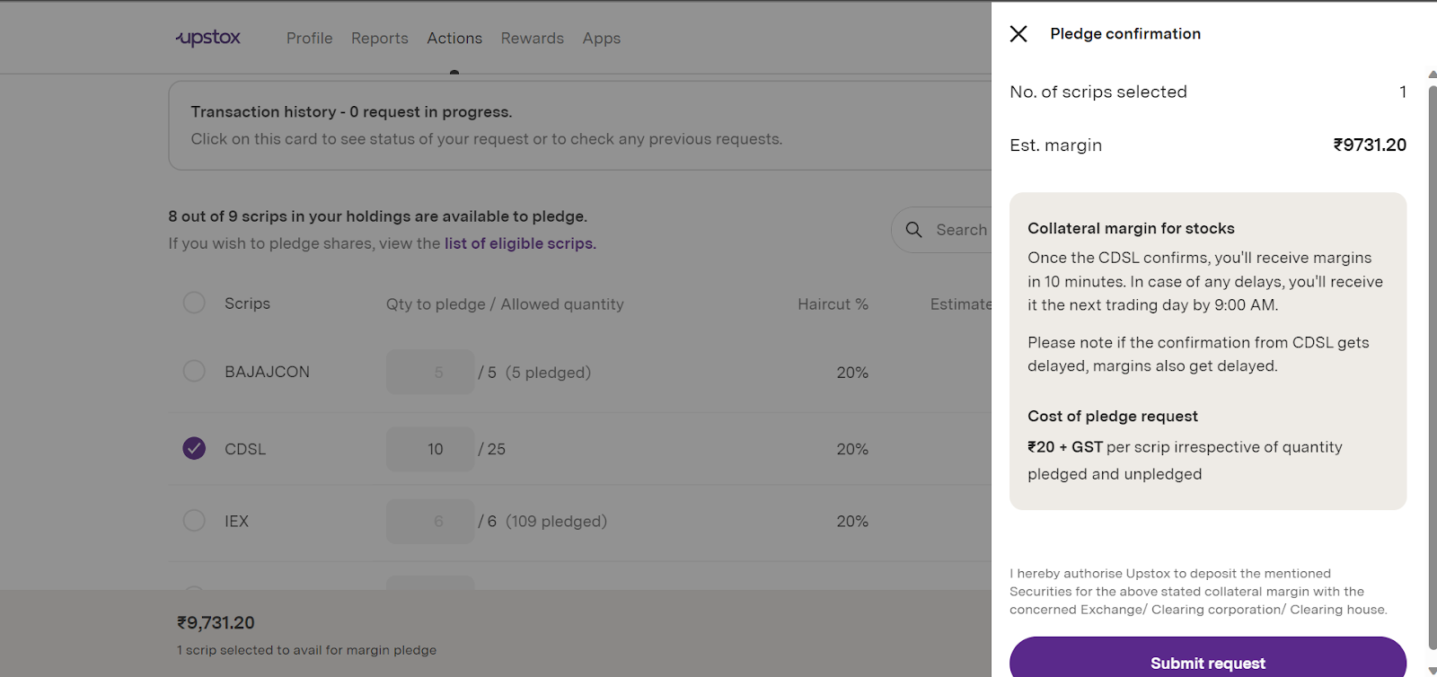Click the BAJAJCON 20% haircut value
The image size is (1437, 677).
(x=852, y=373)
